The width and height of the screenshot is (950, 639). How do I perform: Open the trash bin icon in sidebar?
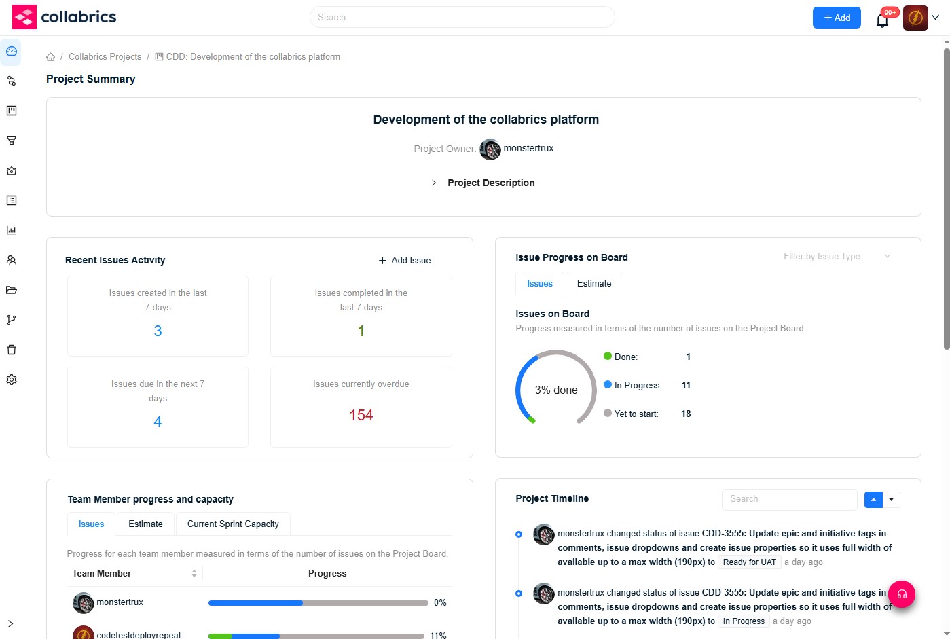tap(12, 350)
